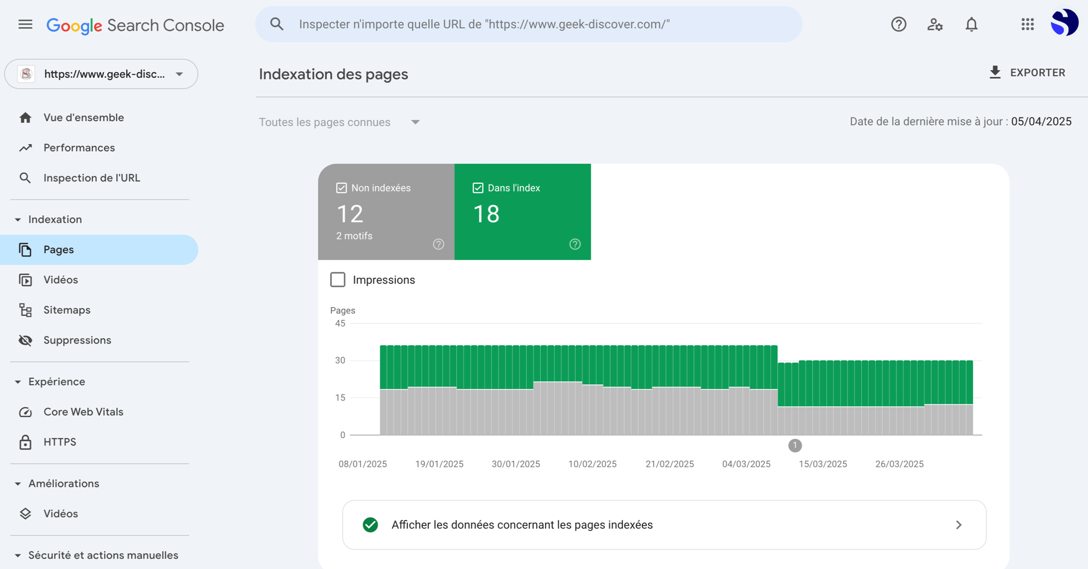Open the Inspection de l'URL tool
This screenshot has height=569, width=1088.
tap(92, 178)
